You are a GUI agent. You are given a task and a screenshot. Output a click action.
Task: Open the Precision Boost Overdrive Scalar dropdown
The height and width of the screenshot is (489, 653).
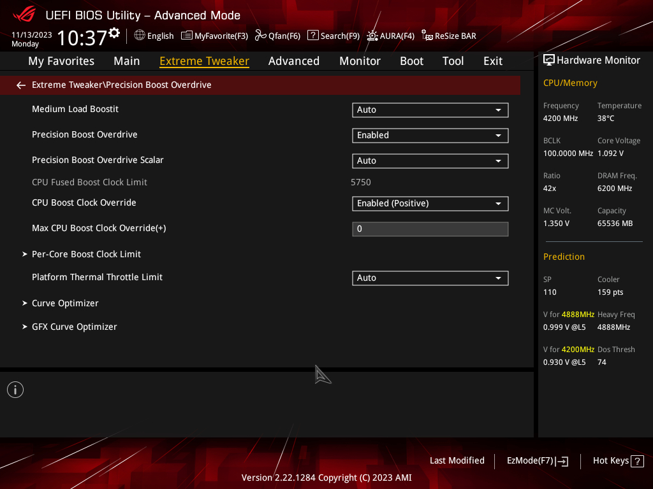click(430, 161)
